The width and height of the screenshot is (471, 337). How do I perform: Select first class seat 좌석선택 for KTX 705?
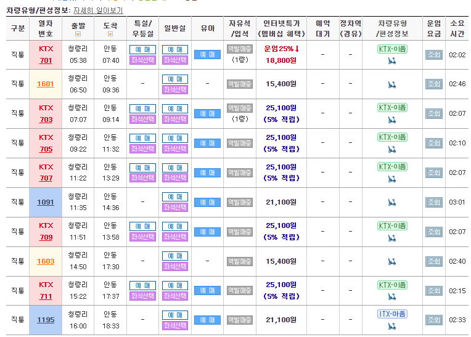[x=142, y=148]
